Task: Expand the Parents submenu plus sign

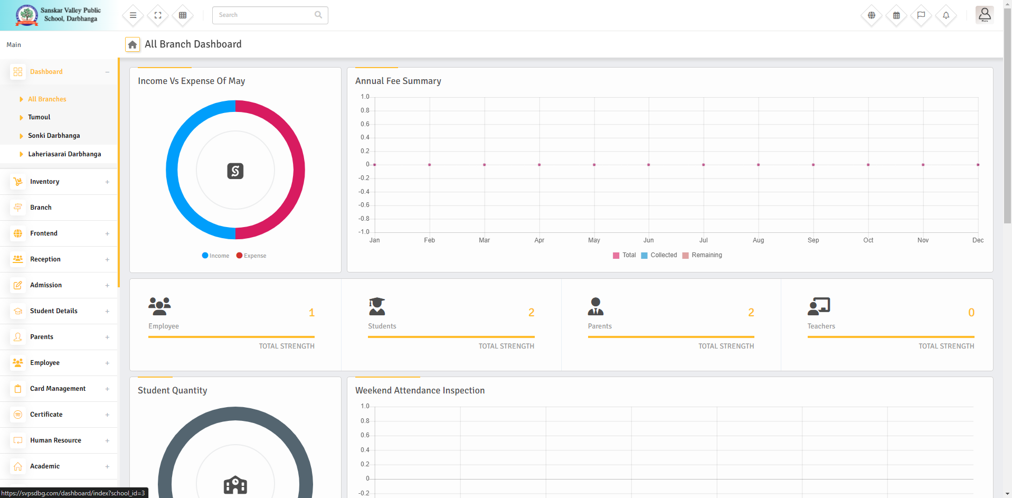Action: (107, 337)
